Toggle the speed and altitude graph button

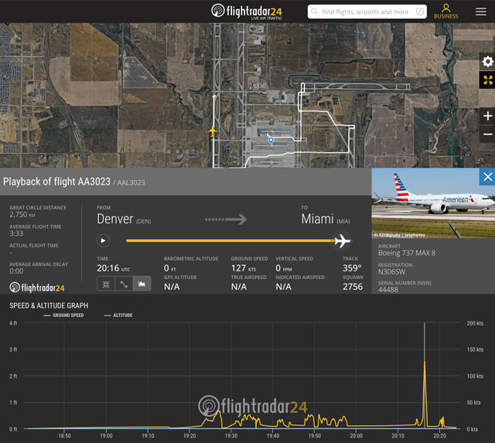click(x=142, y=284)
